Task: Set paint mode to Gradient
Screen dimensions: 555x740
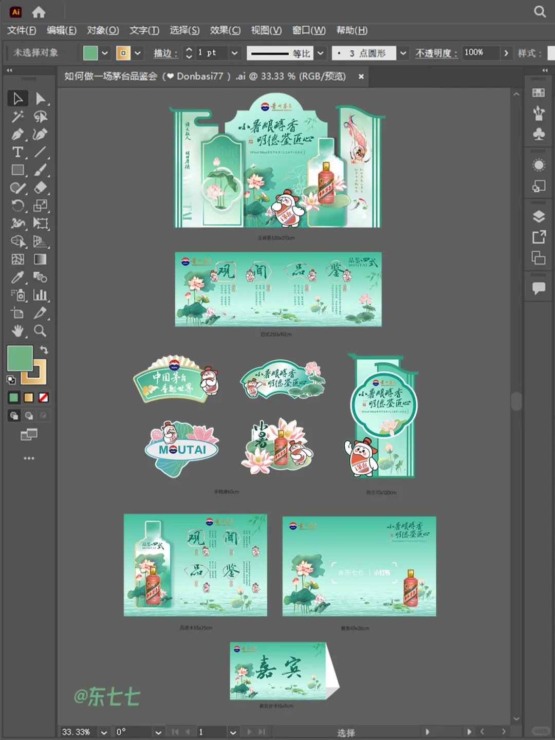Action: (29, 398)
